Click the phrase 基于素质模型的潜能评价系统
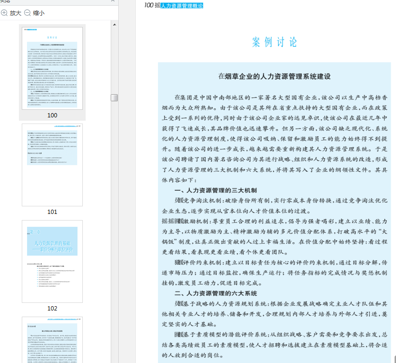The width and height of the screenshot is (396, 363). click(x=225, y=335)
